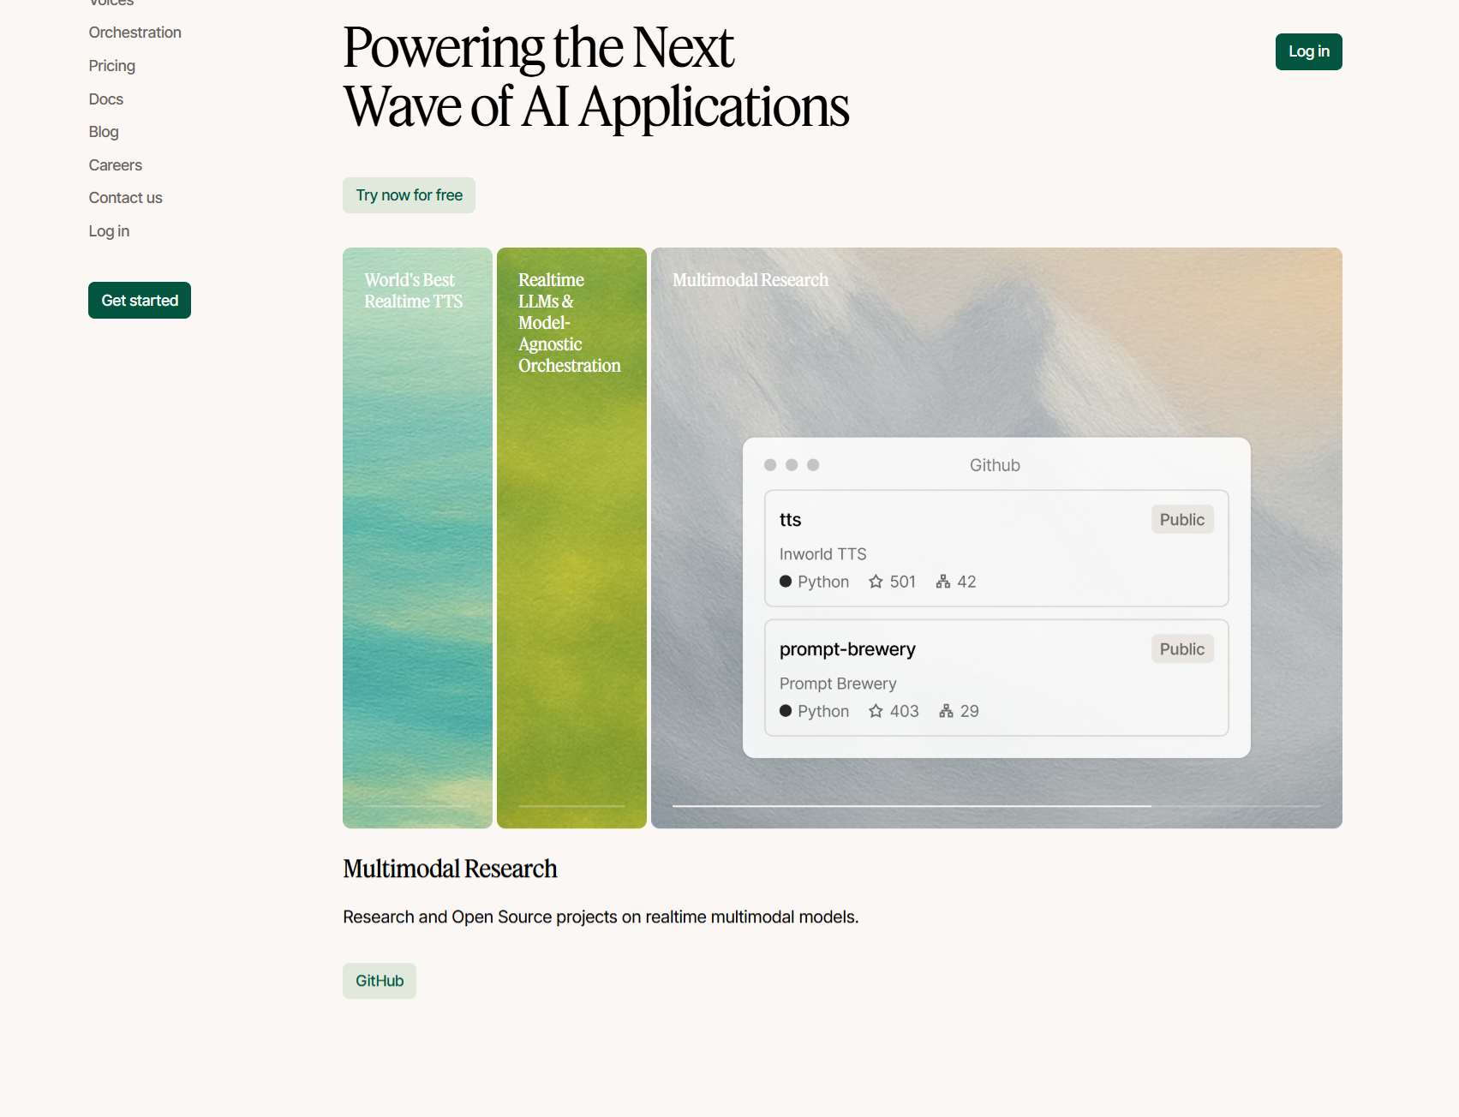Click the Python language dot on prompt-brewery
Image resolution: width=1459 pixels, height=1117 pixels.
coord(786,711)
